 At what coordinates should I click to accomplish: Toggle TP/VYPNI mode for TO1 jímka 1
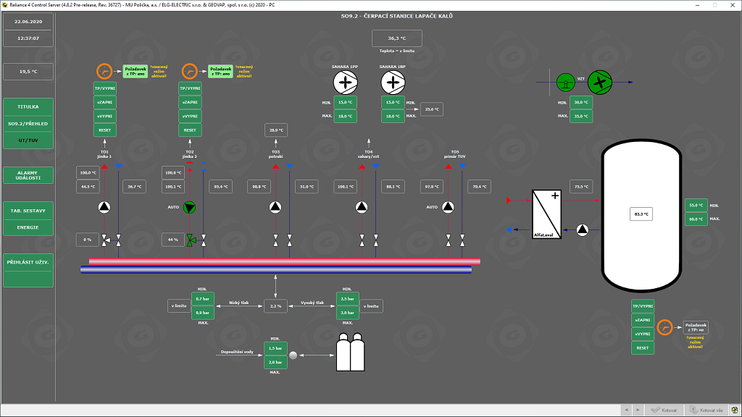(104, 88)
